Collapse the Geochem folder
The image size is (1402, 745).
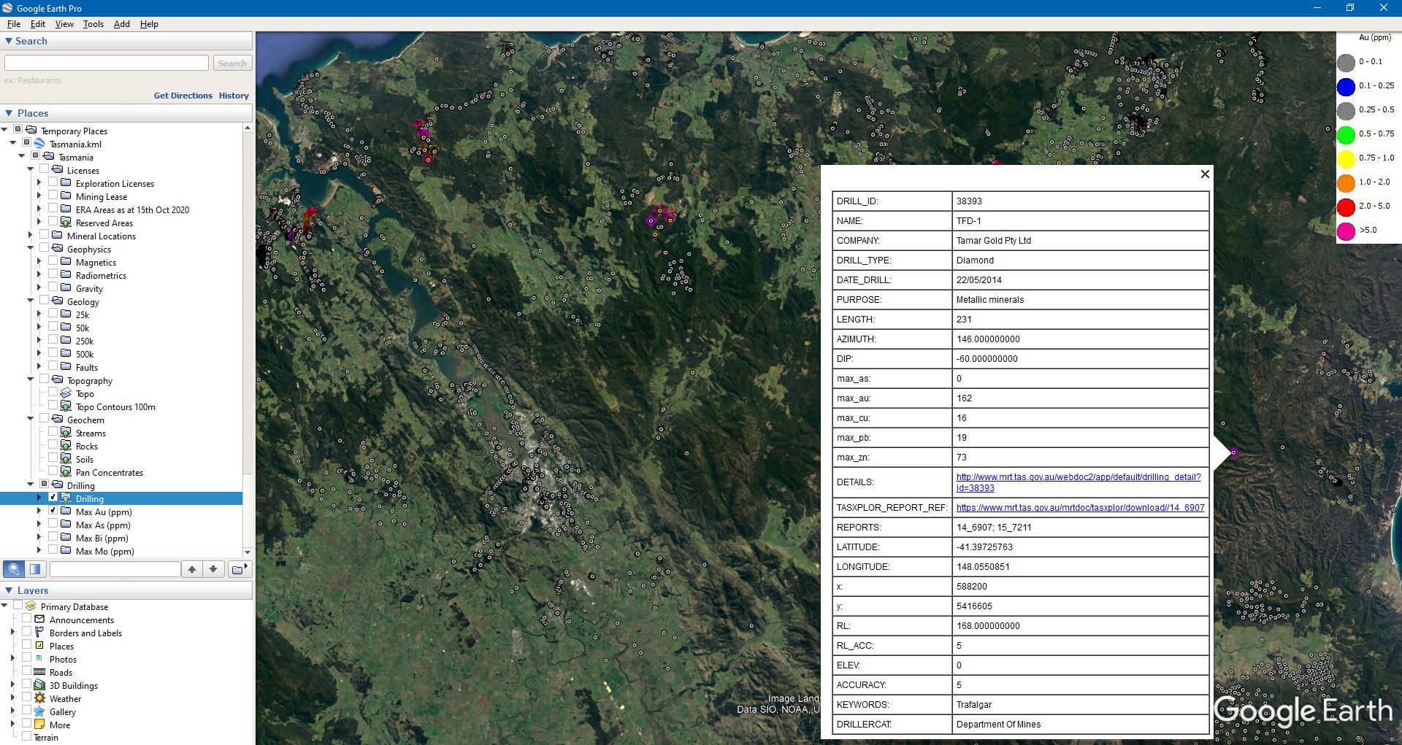click(31, 420)
